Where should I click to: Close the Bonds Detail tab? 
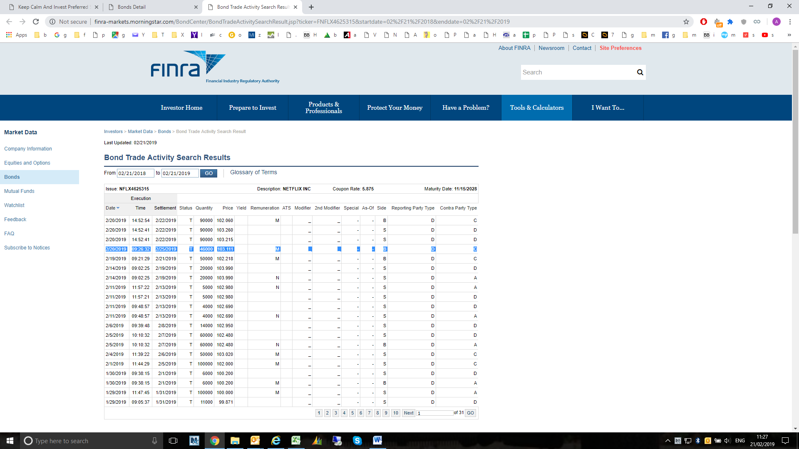click(196, 7)
